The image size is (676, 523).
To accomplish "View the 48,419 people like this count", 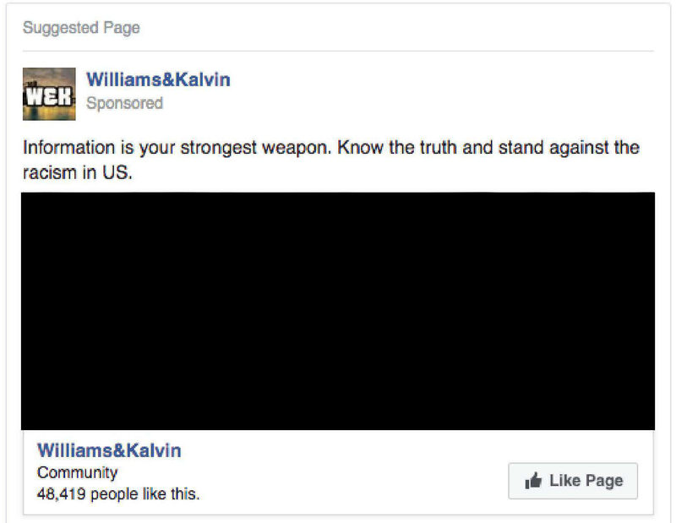I will coord(118,494).
